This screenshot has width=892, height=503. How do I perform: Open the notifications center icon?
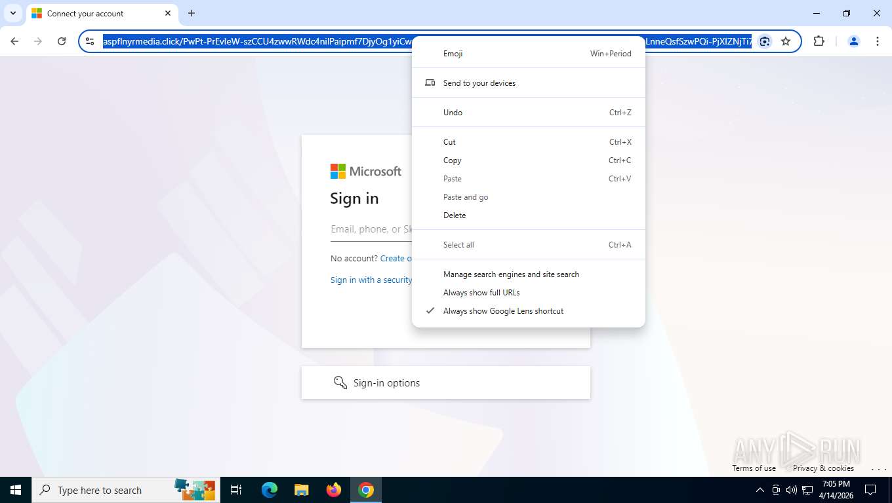click(870, 490)
